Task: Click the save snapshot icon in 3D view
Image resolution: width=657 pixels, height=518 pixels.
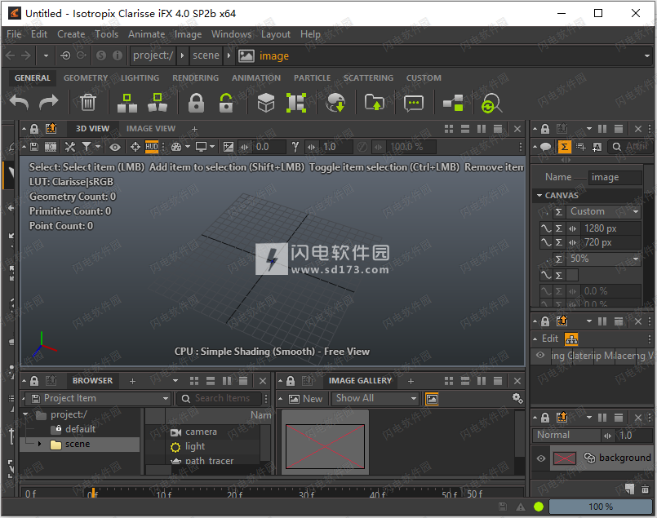Action: click(x=35, y=147)
